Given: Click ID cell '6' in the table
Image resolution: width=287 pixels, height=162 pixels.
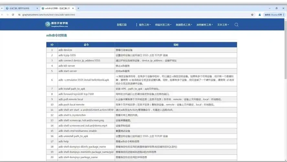Looking at the screenshot, I should tap(52, 80).
